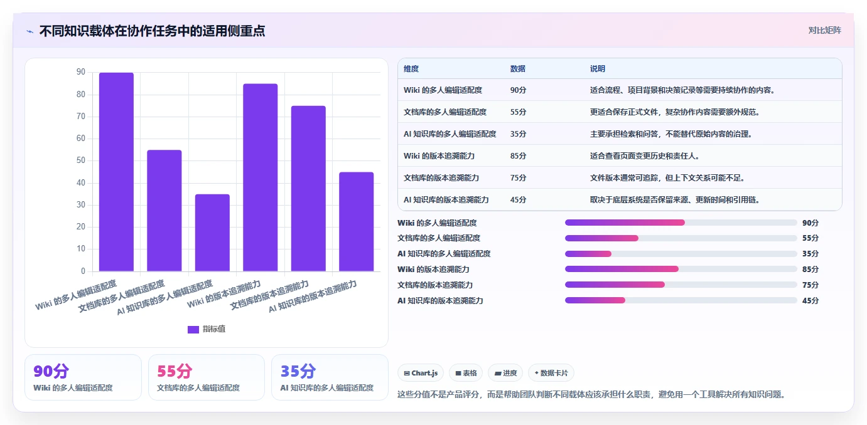This screenshot has height=425, width=867.
Task: Click description 主要承担检索和问答，不能替代原始内容的治理。
Action: (x=673, y=134)
